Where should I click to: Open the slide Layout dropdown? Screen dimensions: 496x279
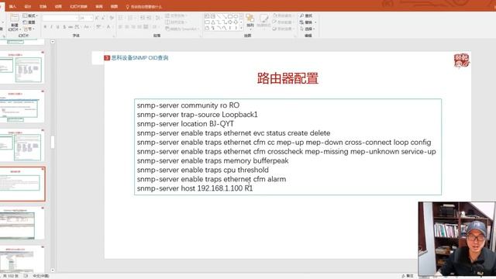click(30, 15)
